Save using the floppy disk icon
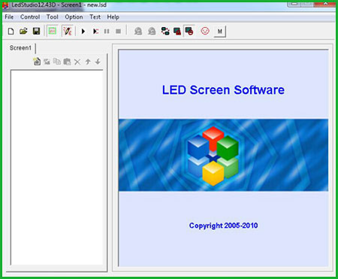This screenshot has width=338, height=279. [x=36, y=32]
